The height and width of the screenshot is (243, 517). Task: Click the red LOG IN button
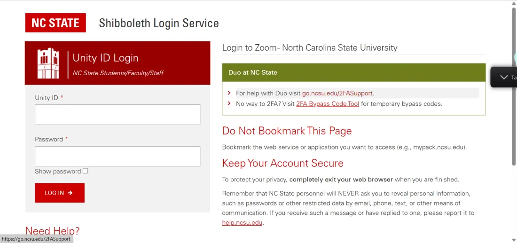pyautogui.click(x=60, y=193)
